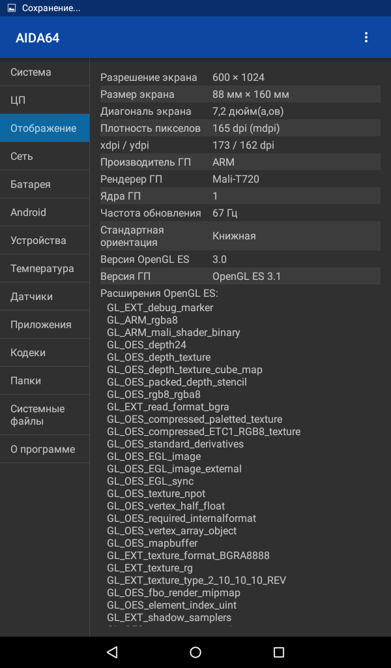Open the Сеть section
Screen dimensions: 391x668
click(x=45, y=157)
